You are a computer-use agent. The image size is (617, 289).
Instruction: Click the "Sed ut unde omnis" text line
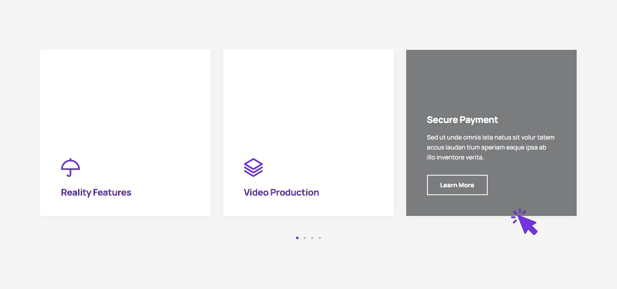click(x=490, y=137)
